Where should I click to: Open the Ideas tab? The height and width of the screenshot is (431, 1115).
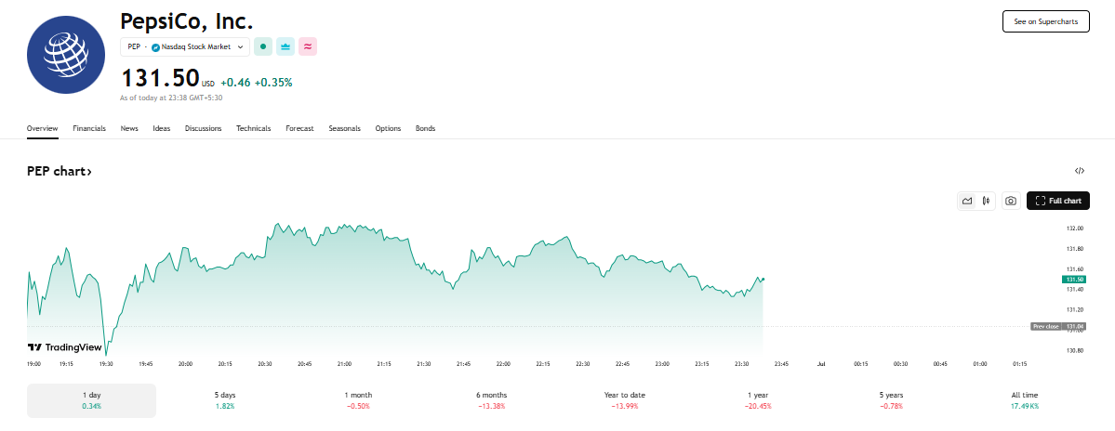click(x=162, y=128)
